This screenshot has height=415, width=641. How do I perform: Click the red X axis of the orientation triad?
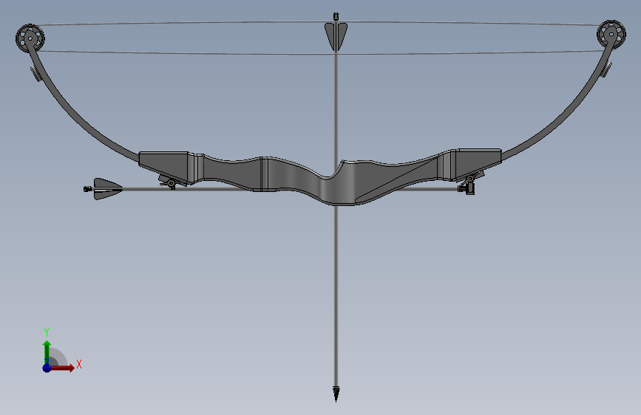coord(62,368)
